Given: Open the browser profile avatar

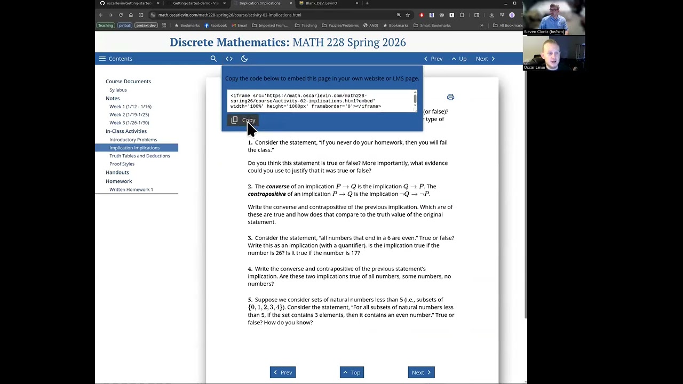Looking at the screenshot, I should coord(512,15).
